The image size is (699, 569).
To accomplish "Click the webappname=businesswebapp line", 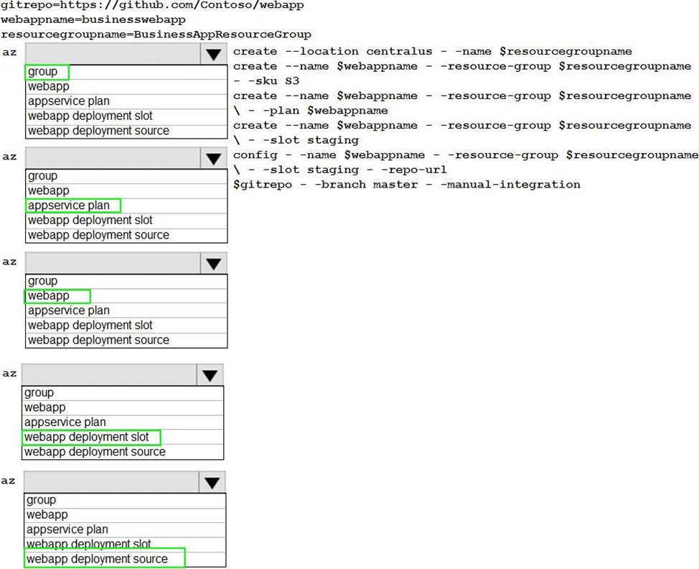I will click(93, 20).
